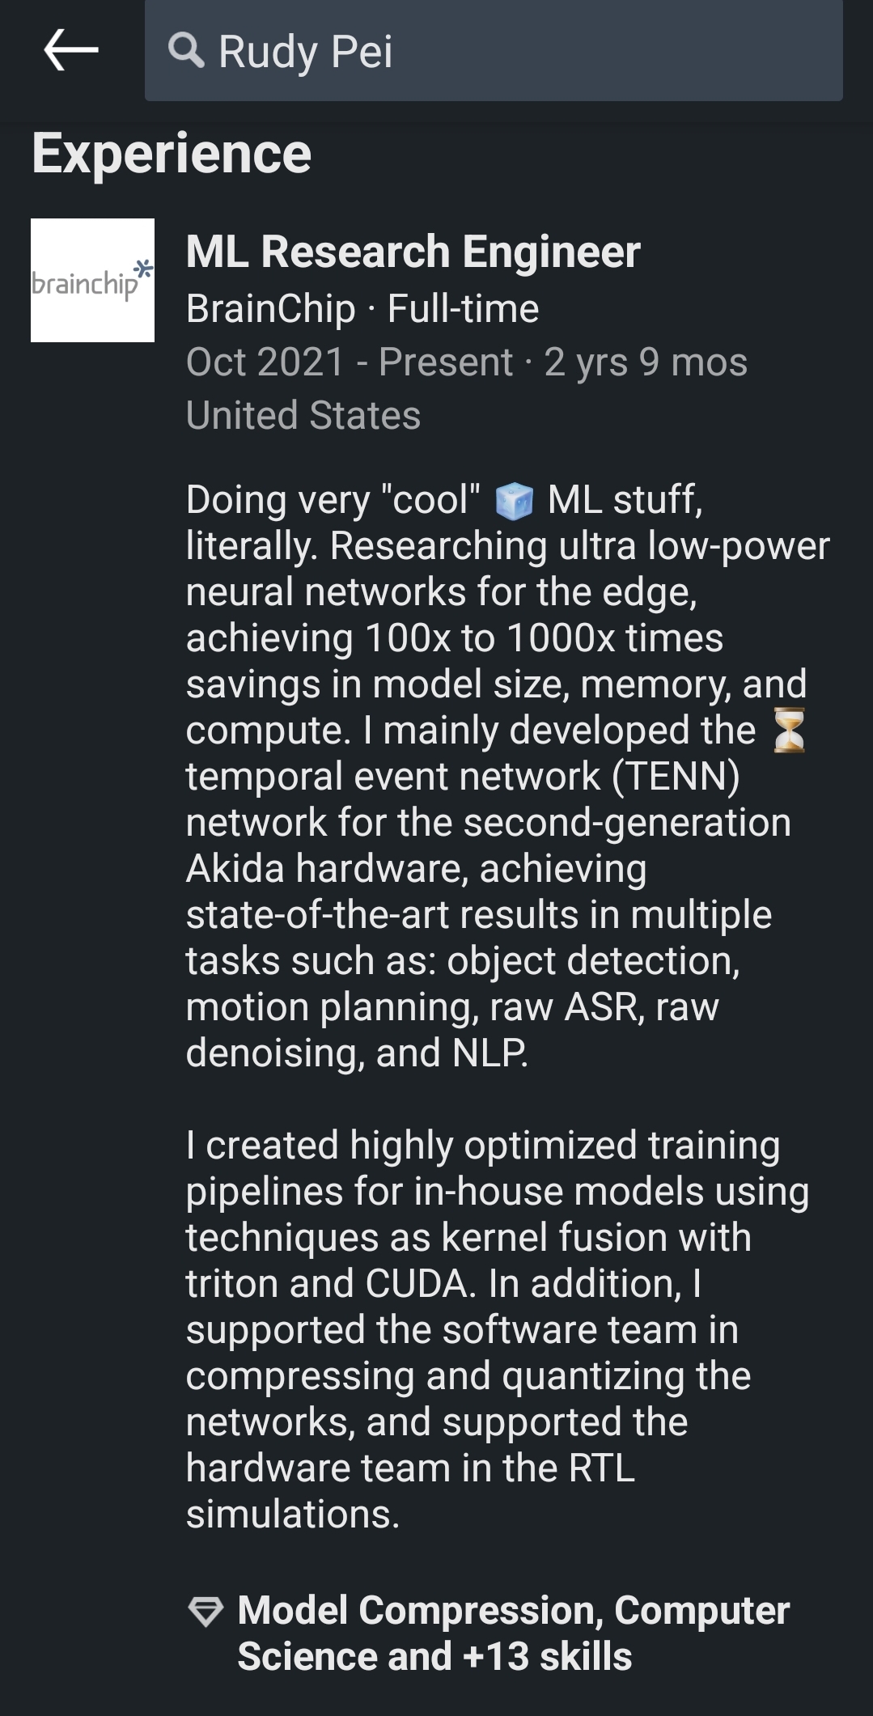The image size is (873, 1716).
Task: Tap the back arrow
Action: click(71, 50)
